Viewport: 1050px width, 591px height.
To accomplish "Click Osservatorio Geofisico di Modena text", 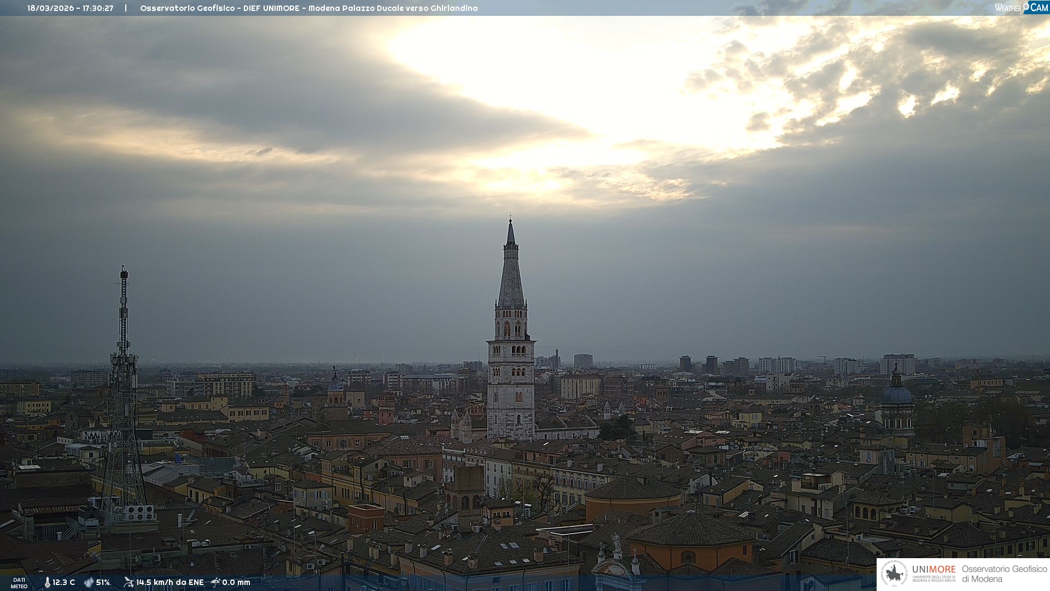I will [x=1004, y=573].
